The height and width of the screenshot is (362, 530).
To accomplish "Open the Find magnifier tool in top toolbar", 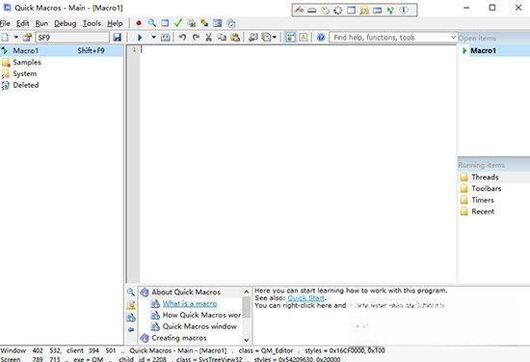I will click(x=151, y=23).
